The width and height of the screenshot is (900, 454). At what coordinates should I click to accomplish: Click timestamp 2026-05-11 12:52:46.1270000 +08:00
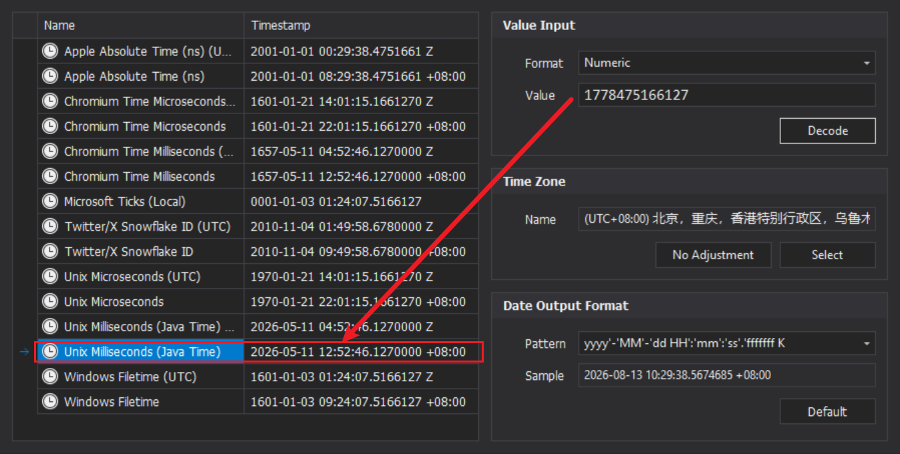(x=358, y=351)
